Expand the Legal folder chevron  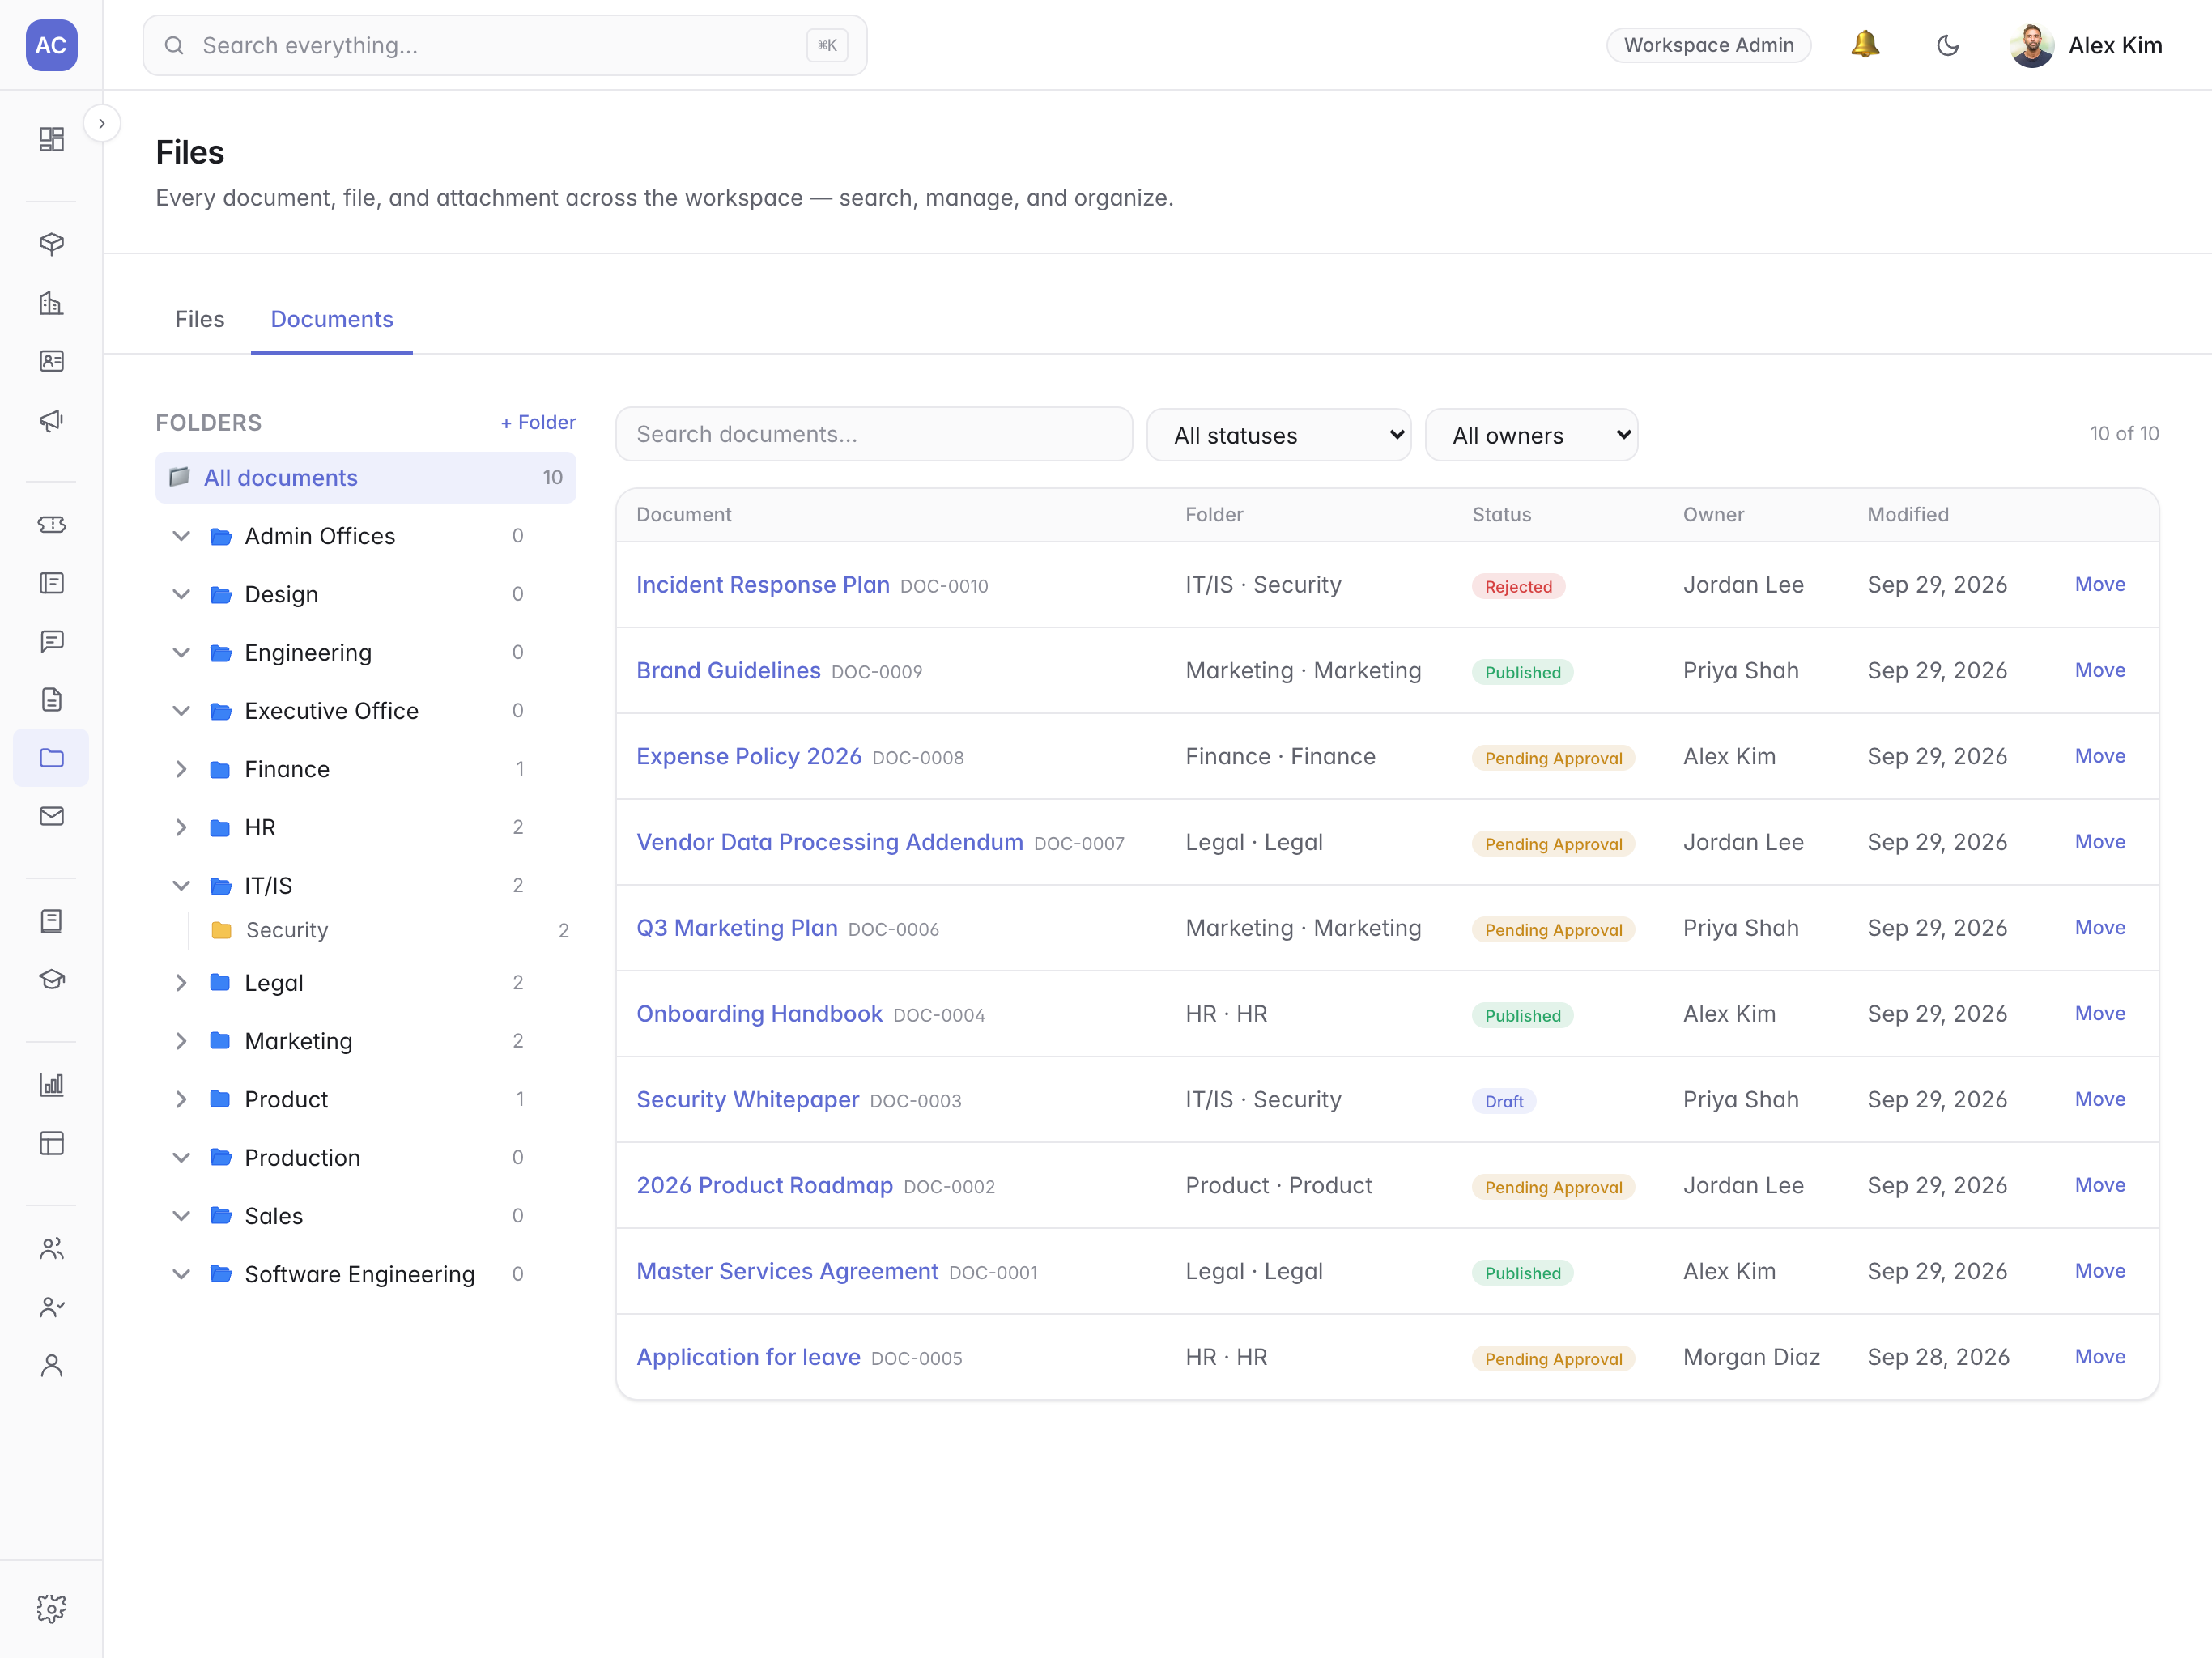[181, 983]
